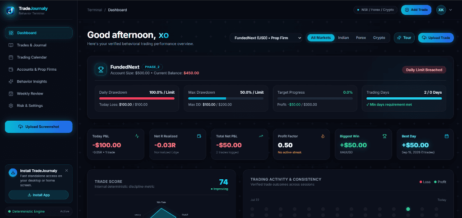Click the Add Trade button
Screen dimensions: 462x218
click(416, 10)
